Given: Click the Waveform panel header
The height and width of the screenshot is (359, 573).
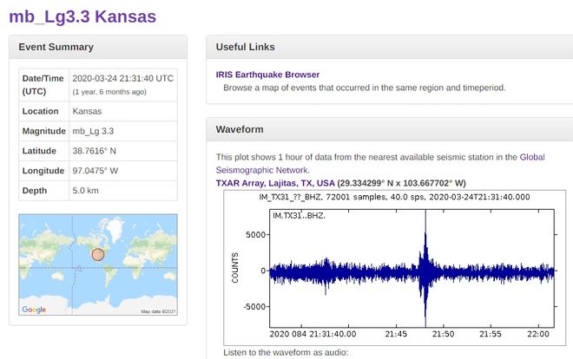Looking at the screenshot, I should (x=240, y=129).
